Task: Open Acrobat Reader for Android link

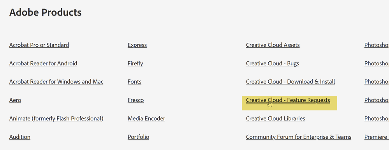Action: tap(43, 63)
